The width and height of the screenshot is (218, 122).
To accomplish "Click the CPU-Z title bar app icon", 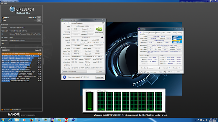I will (x=139, y=29).
